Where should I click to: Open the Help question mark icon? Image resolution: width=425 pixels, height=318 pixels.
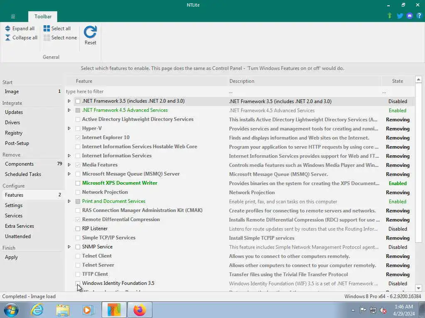tap(419, 16)
